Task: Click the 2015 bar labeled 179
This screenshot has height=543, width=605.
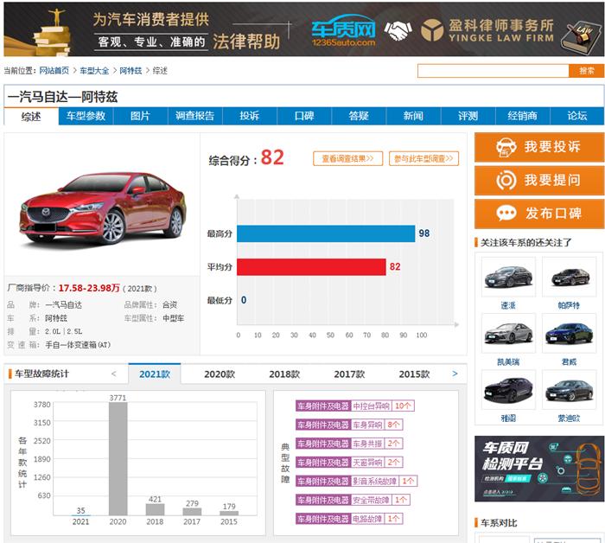Action: point(229,513)
